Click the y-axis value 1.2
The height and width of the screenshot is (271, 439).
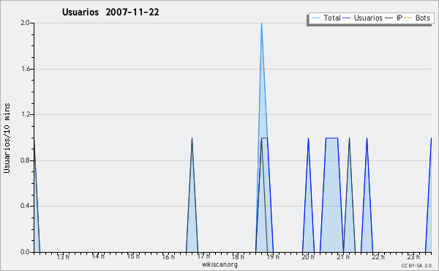[25, 114]
